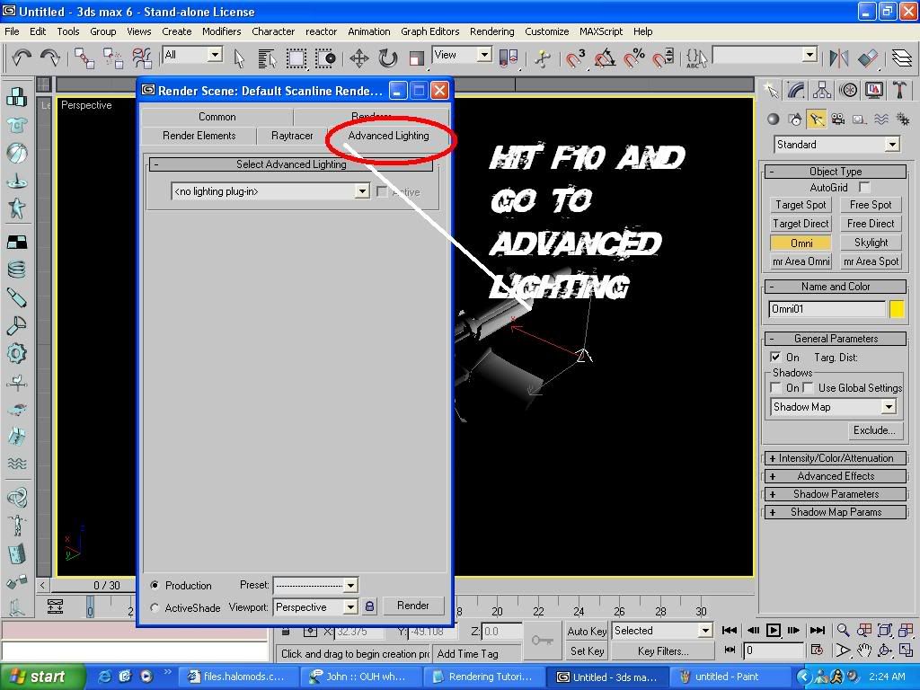
Task: Go to the end frame
Action: coord(818,630)
